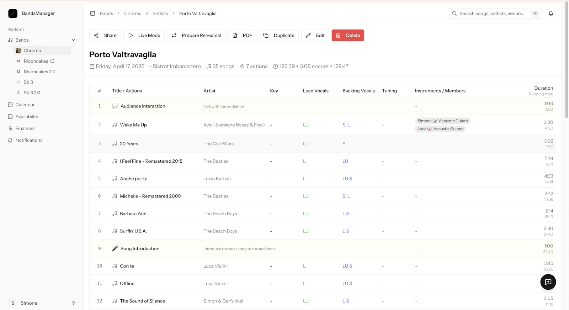Image resolution: width=569 pixels, height=310 pixels.
Task: Click the music note icon for Wake Me Up
Action: [x=115, y=125]
